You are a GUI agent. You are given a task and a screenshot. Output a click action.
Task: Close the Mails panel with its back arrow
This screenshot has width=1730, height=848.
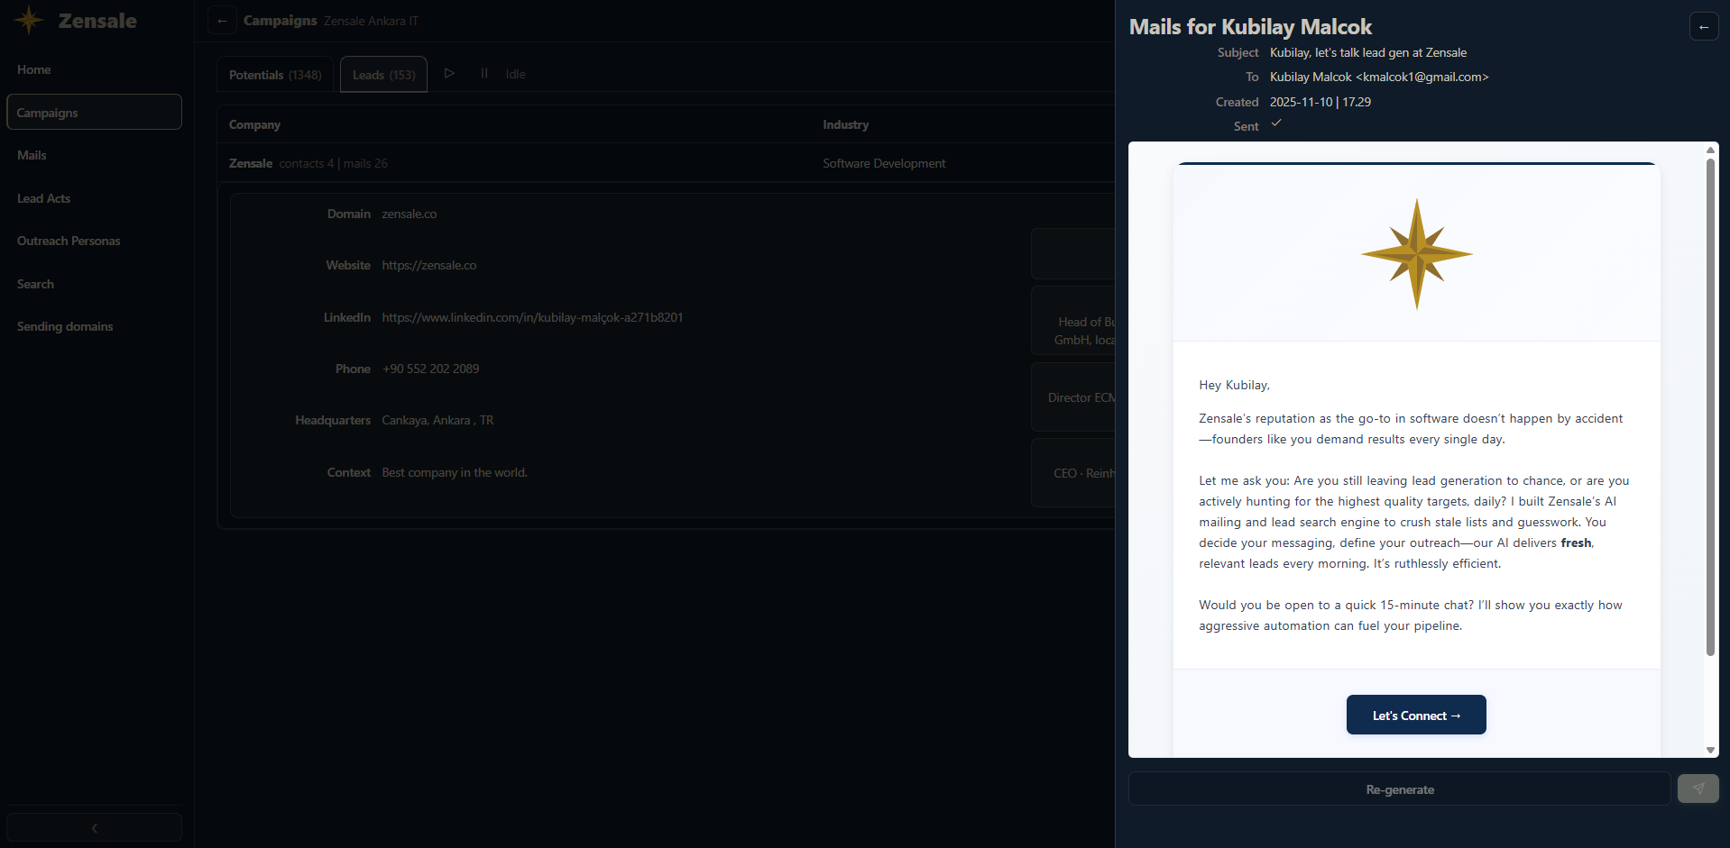click(1703, 27)
